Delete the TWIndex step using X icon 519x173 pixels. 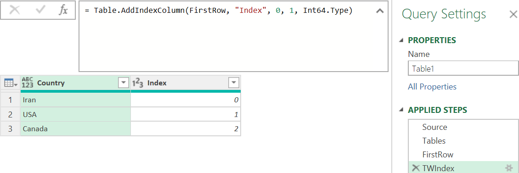[x=415, y=168]
